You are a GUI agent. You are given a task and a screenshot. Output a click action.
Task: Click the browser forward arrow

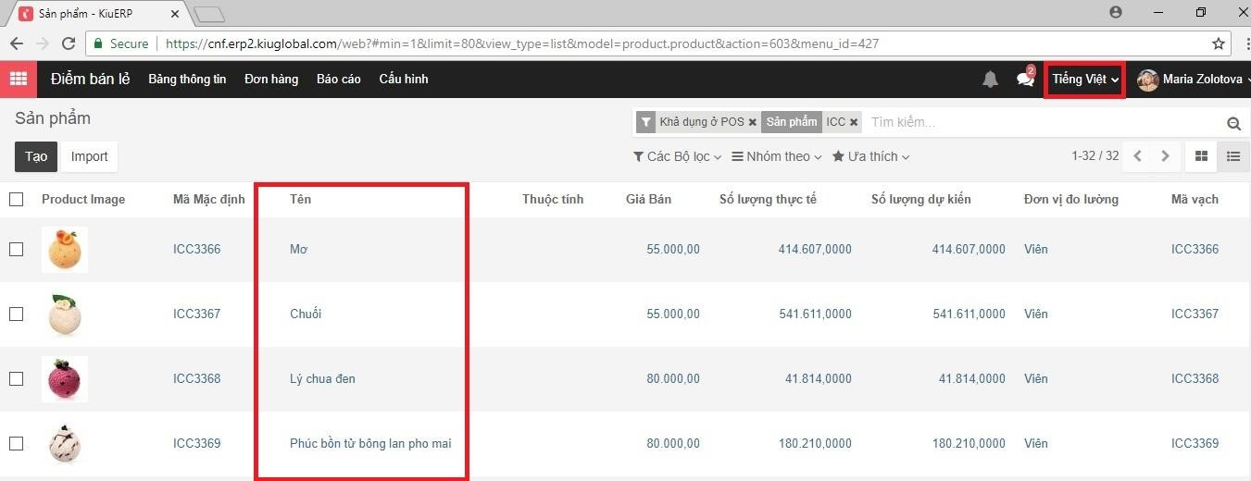(42, 43)
